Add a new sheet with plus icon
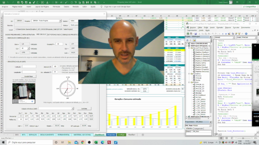This screenshot has width=259, height=145. [143, 135]
